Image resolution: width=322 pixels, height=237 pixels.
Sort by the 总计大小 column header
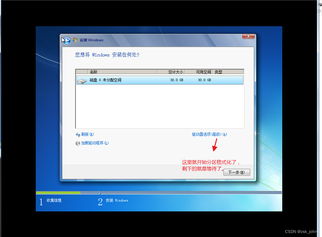pos(171,72)
